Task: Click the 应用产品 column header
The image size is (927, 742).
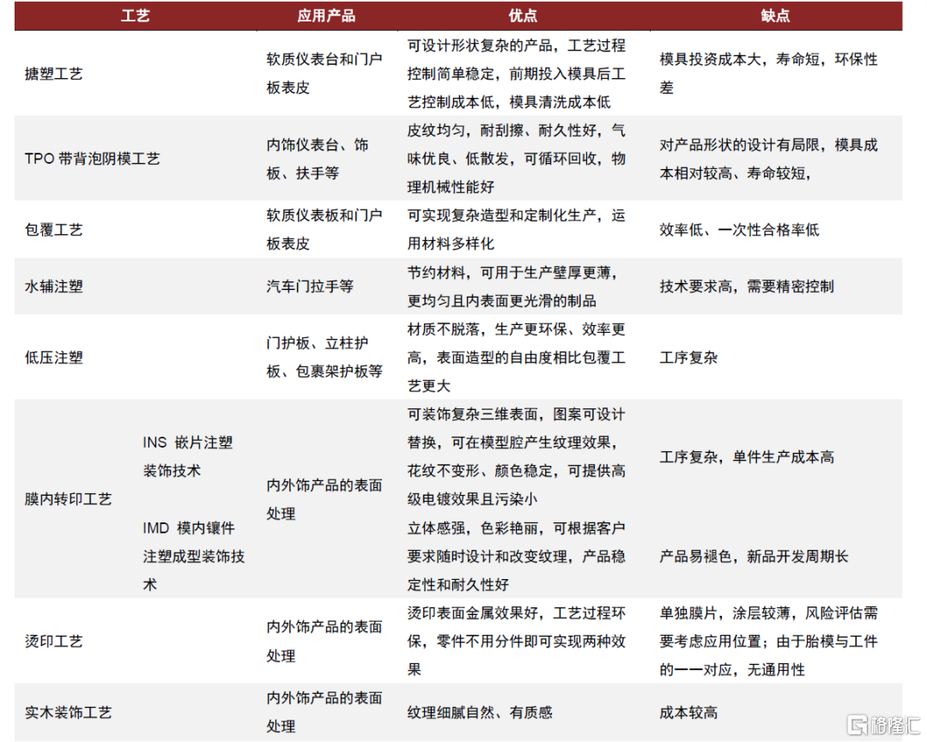Action: point(326,15)
